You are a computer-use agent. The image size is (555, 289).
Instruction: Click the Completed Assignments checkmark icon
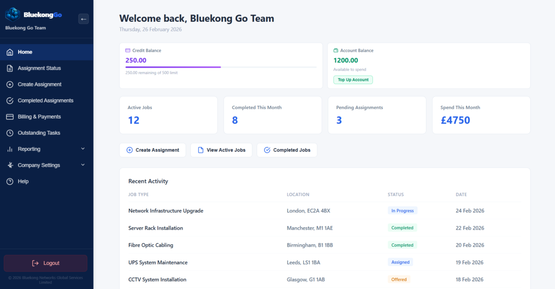9,101
